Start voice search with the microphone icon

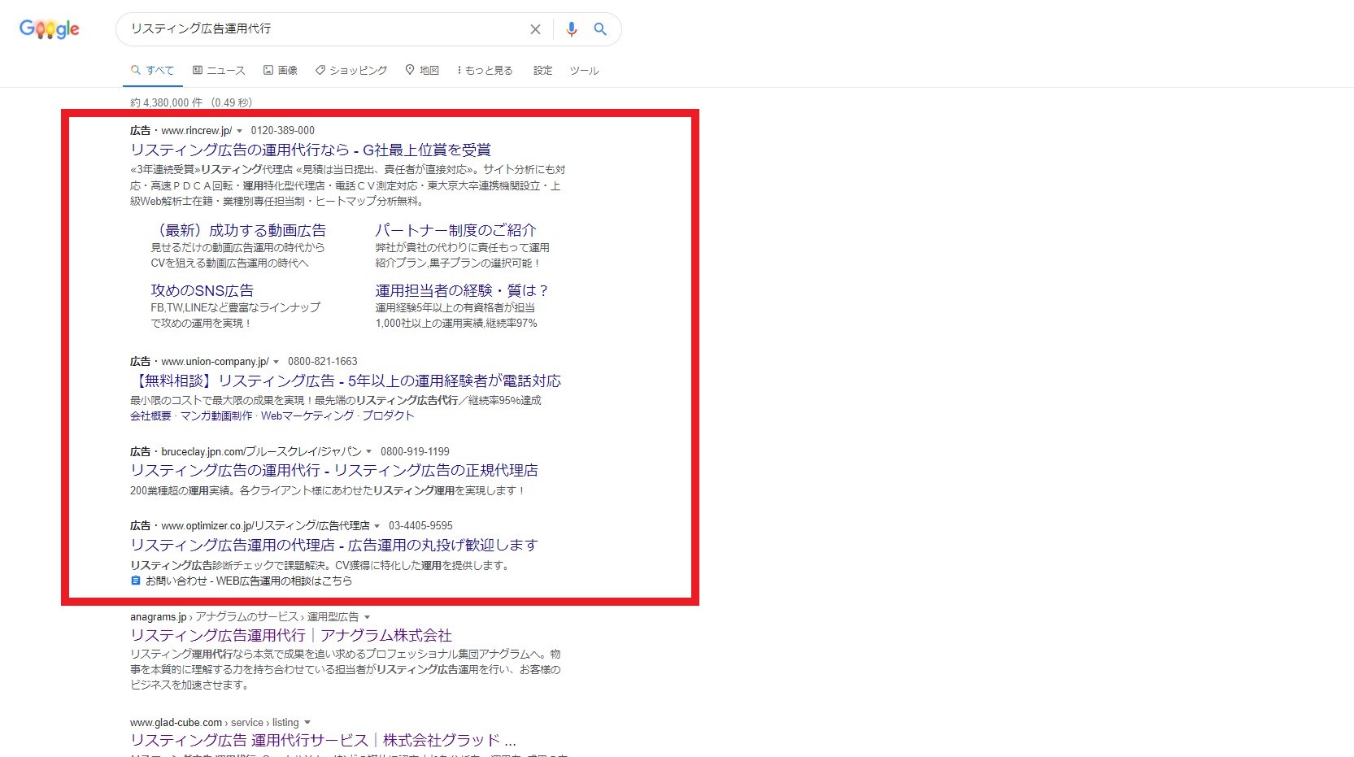(x=572, y=29)
